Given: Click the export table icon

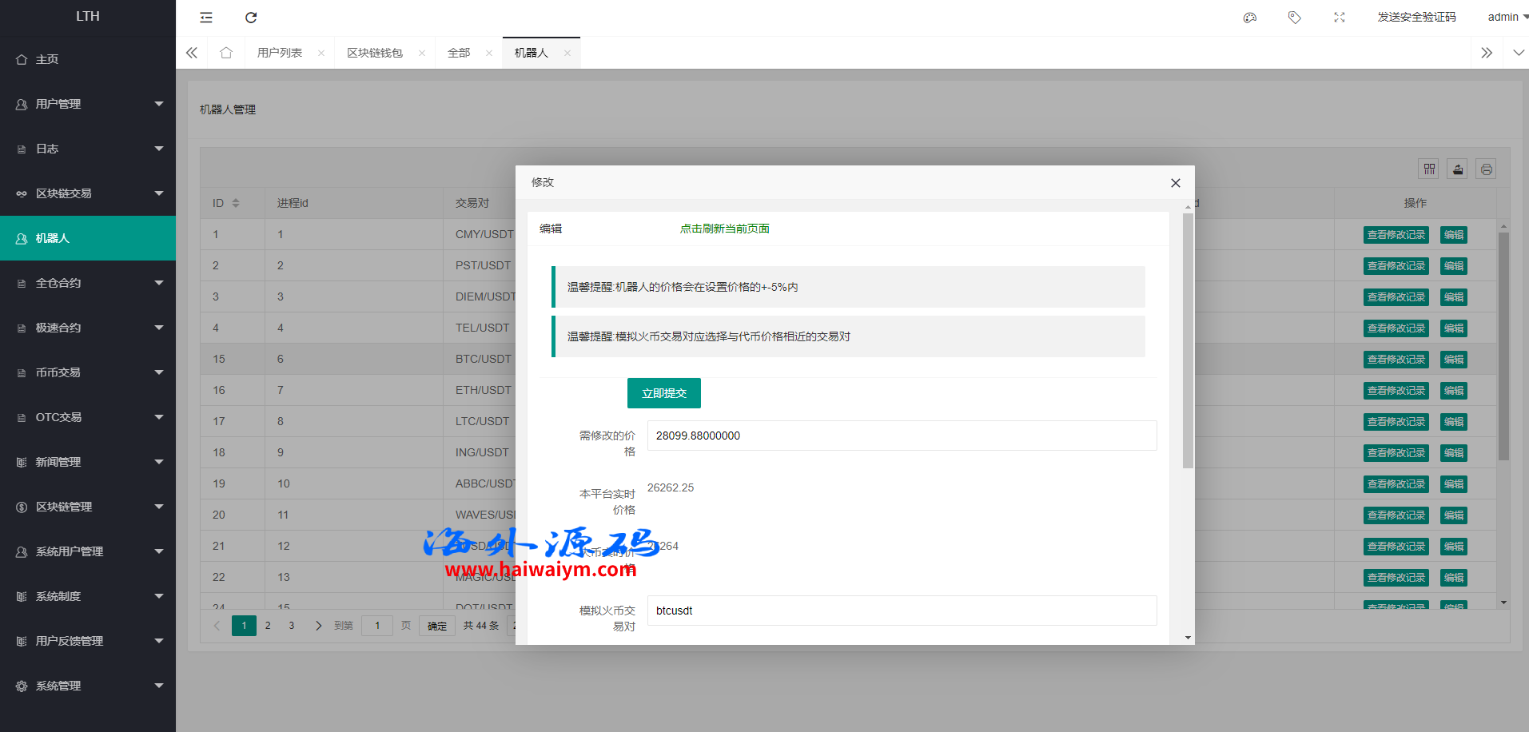Looking at the screenshot, I should [x=1458, y=169].
